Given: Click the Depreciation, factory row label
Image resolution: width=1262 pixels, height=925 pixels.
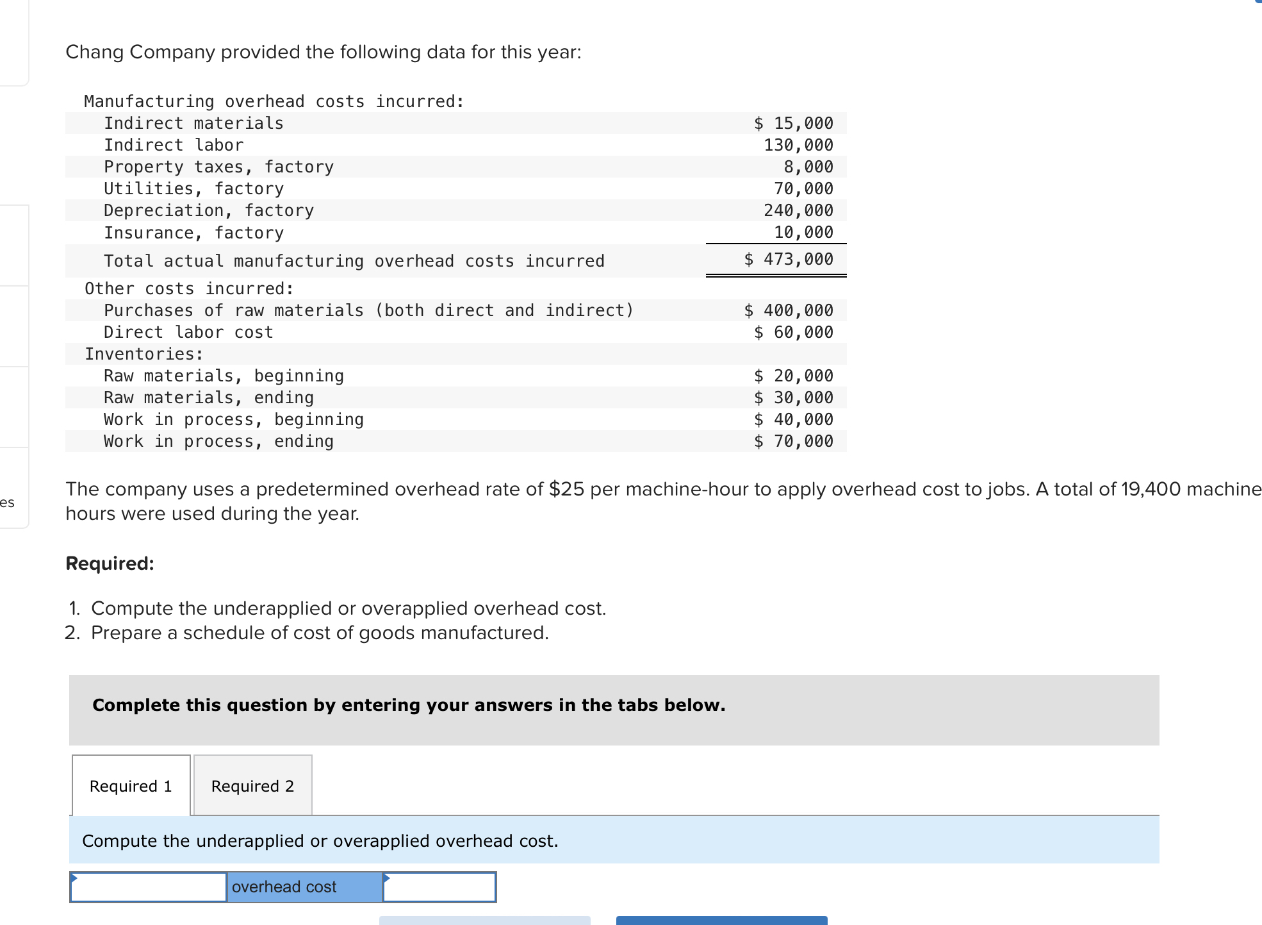Looking at the screenshot, I should click(x=209, y=210).
